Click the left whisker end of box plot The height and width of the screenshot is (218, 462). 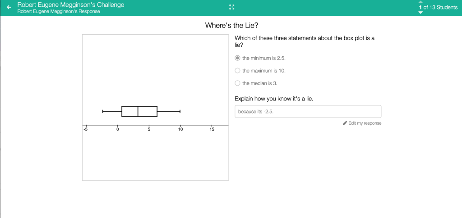click(x=103, y=111)
